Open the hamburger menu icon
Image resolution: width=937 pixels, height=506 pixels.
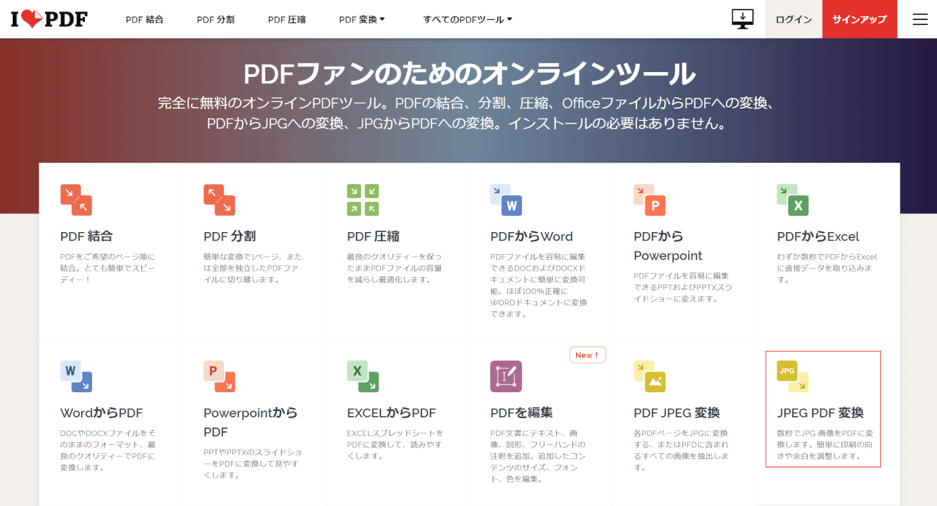(920, 19)
